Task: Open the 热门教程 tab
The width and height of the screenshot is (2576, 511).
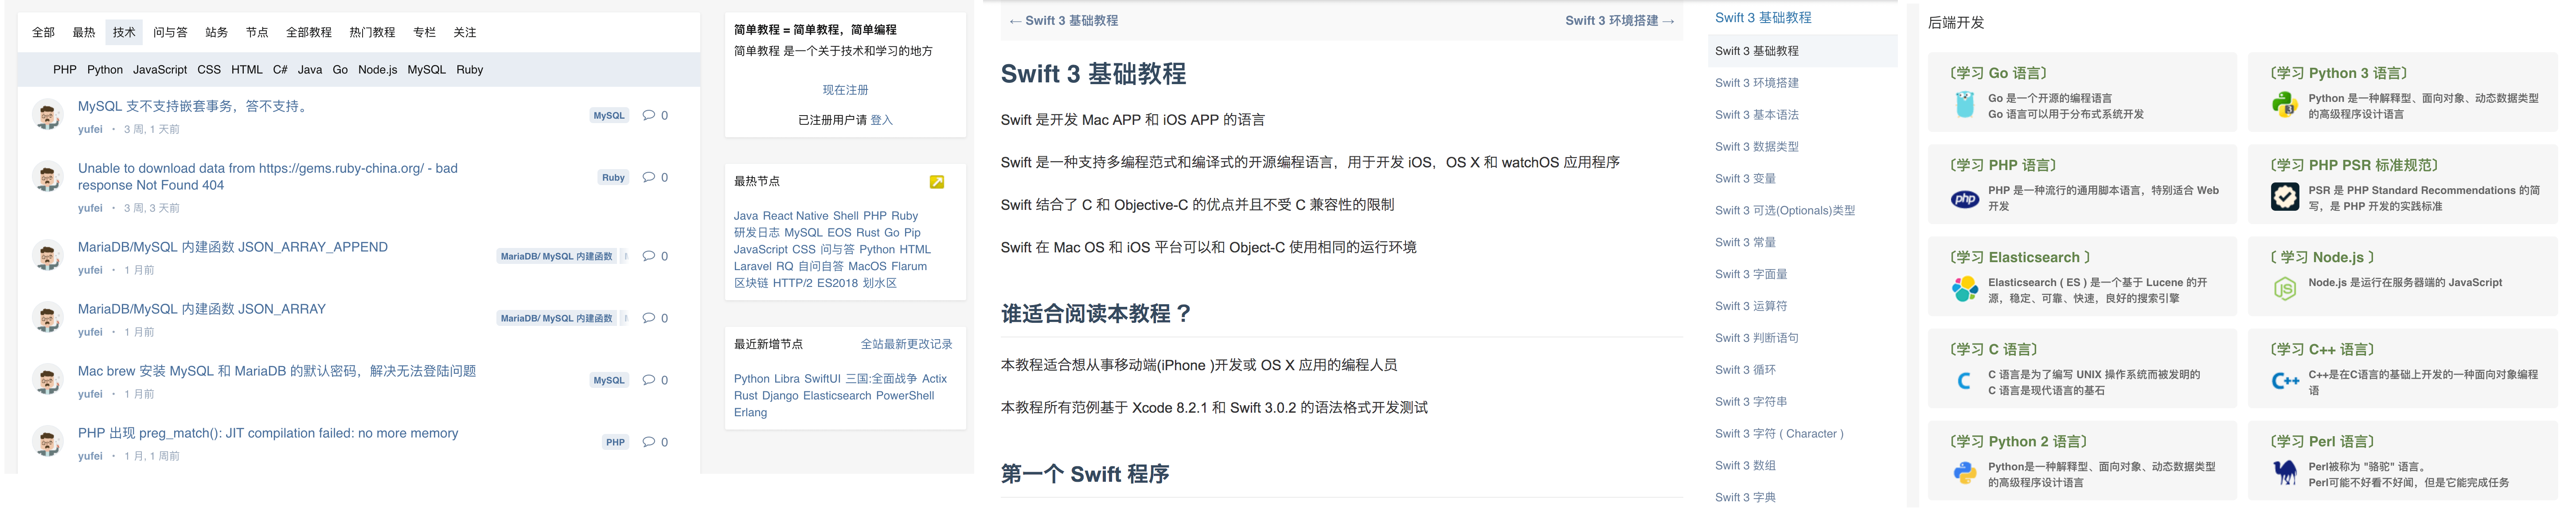Action: [x=372, y=32]
